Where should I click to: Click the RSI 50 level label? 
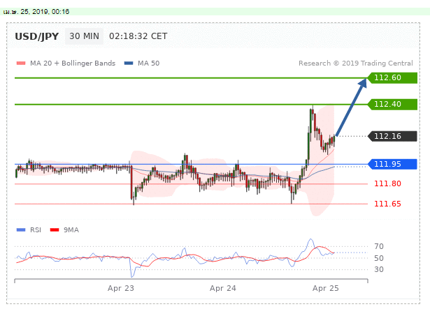pyautogui.click(x=379, y=258)
